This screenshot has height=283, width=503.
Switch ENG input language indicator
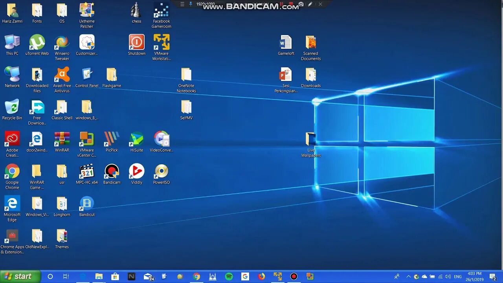(458, 277)
